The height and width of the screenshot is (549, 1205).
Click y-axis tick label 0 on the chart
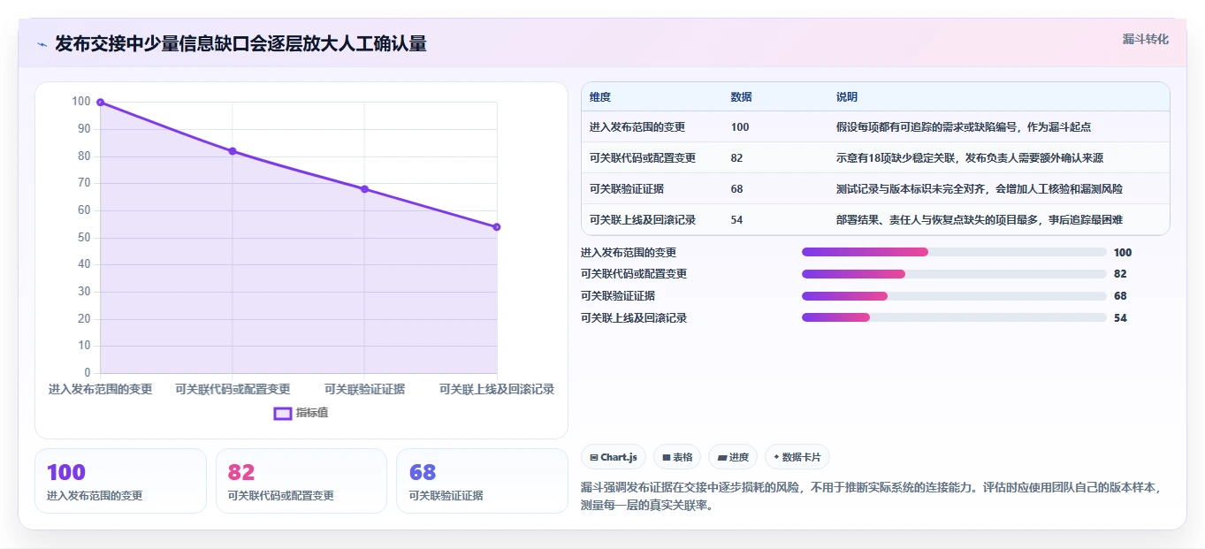[x=87, y=372]
